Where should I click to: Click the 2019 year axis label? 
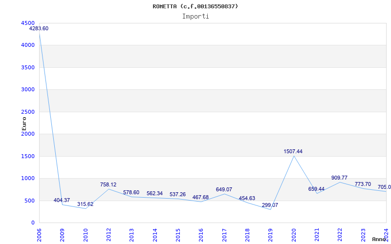(271, 235)
